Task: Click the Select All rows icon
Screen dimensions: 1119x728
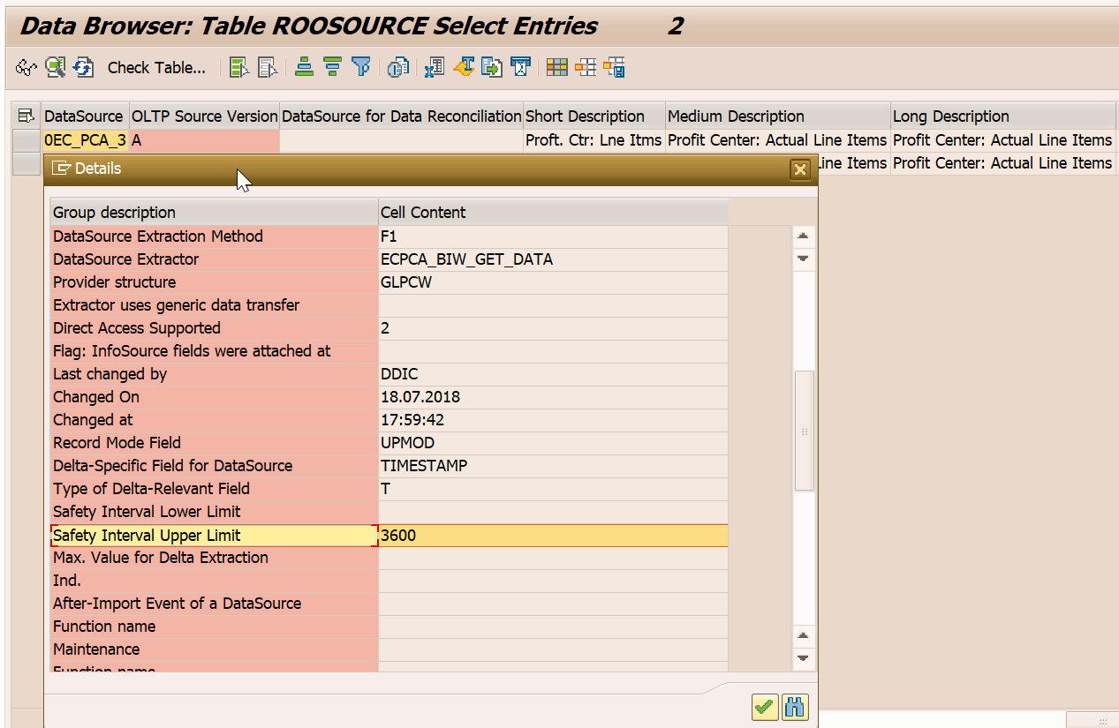Action: point(239,67)
